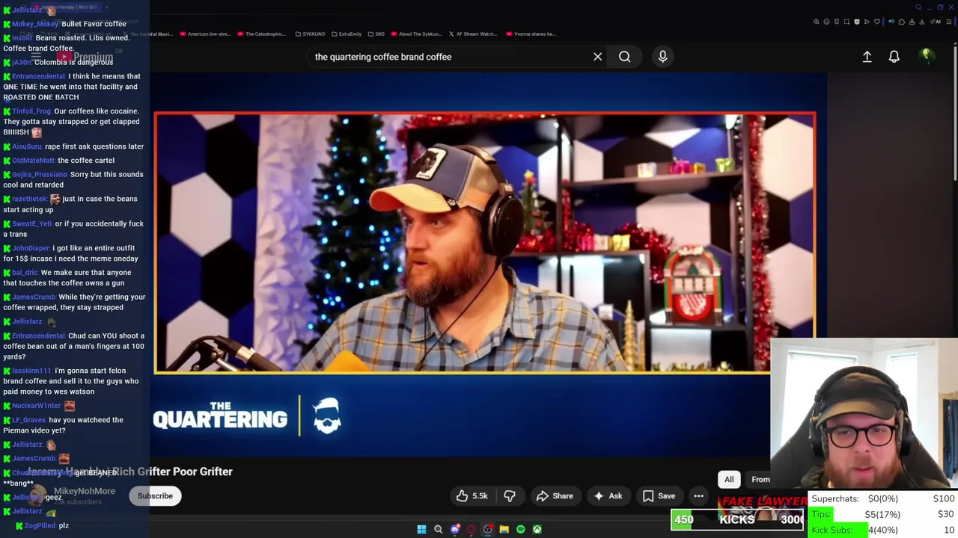This screenshot has width=958, height=538.
Task: Start voice search with the microphone icon
Action: click(662, 57)
